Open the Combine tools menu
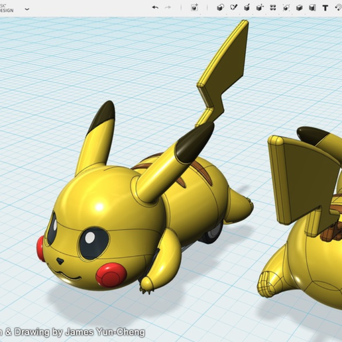The width and height of the screenshot is (342, 342). (x=299, y=8)
